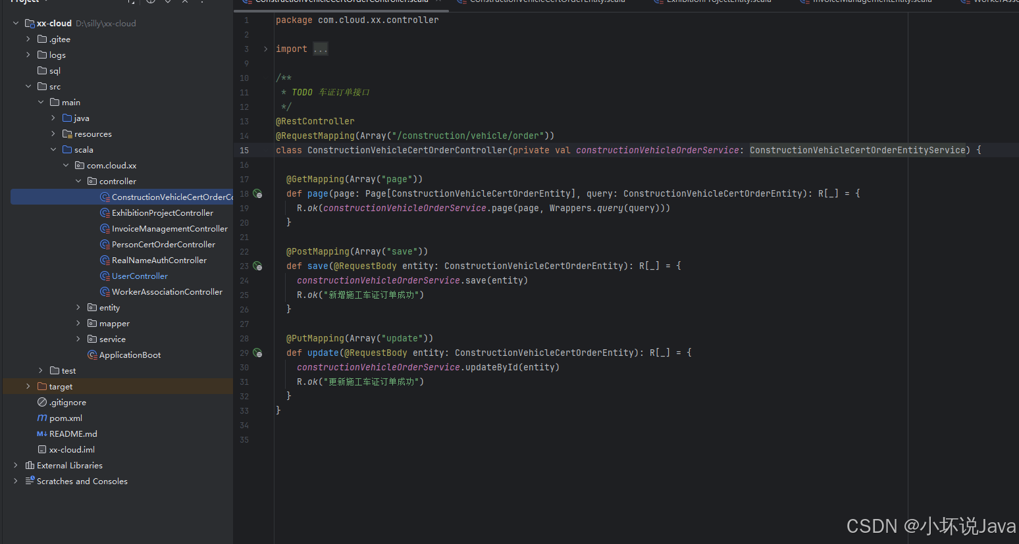Click the update method name on line 29

pos(323,353)
